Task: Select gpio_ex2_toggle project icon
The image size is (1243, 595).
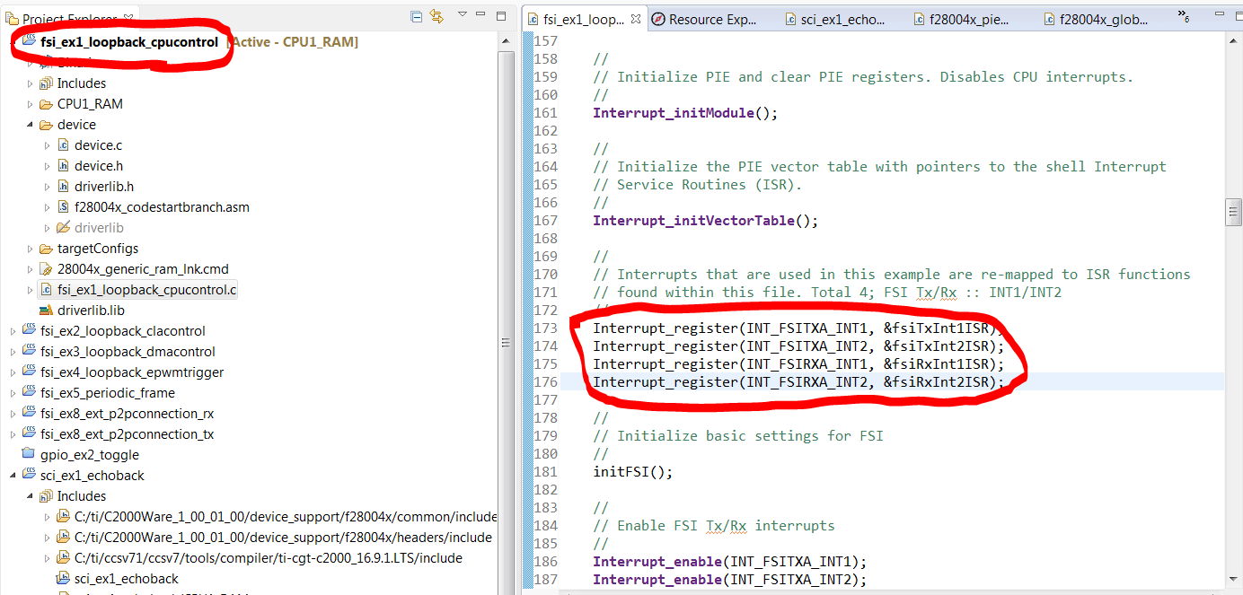Action: [x=29, y=455]
